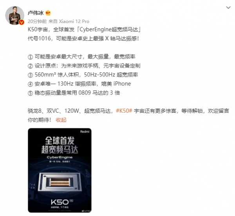Viewport: 235px width, 216px height.
Task: Collapse the post with 收起
Action: coord(61,120)
